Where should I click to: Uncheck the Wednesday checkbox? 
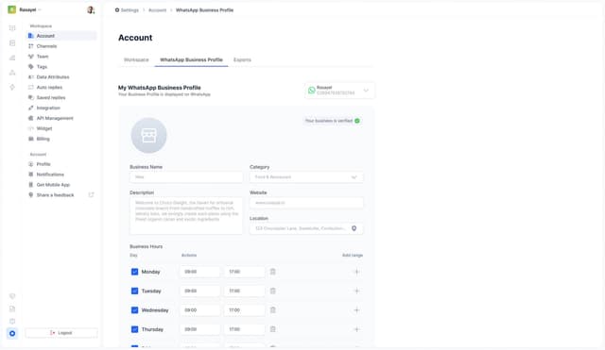134,310
